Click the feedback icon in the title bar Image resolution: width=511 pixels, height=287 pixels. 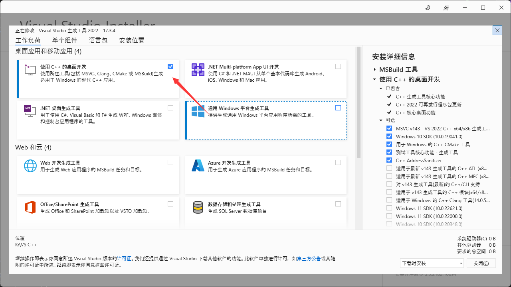(x=446, y=8)
